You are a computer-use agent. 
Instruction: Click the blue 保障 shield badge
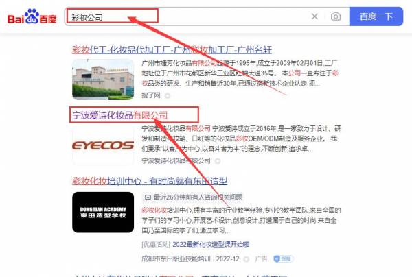283,259
